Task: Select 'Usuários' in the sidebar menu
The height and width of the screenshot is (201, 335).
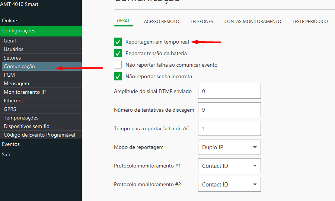Action: (x=14, y=49)
